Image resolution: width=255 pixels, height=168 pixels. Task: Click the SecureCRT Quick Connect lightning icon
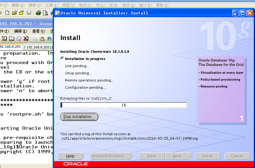4,38
